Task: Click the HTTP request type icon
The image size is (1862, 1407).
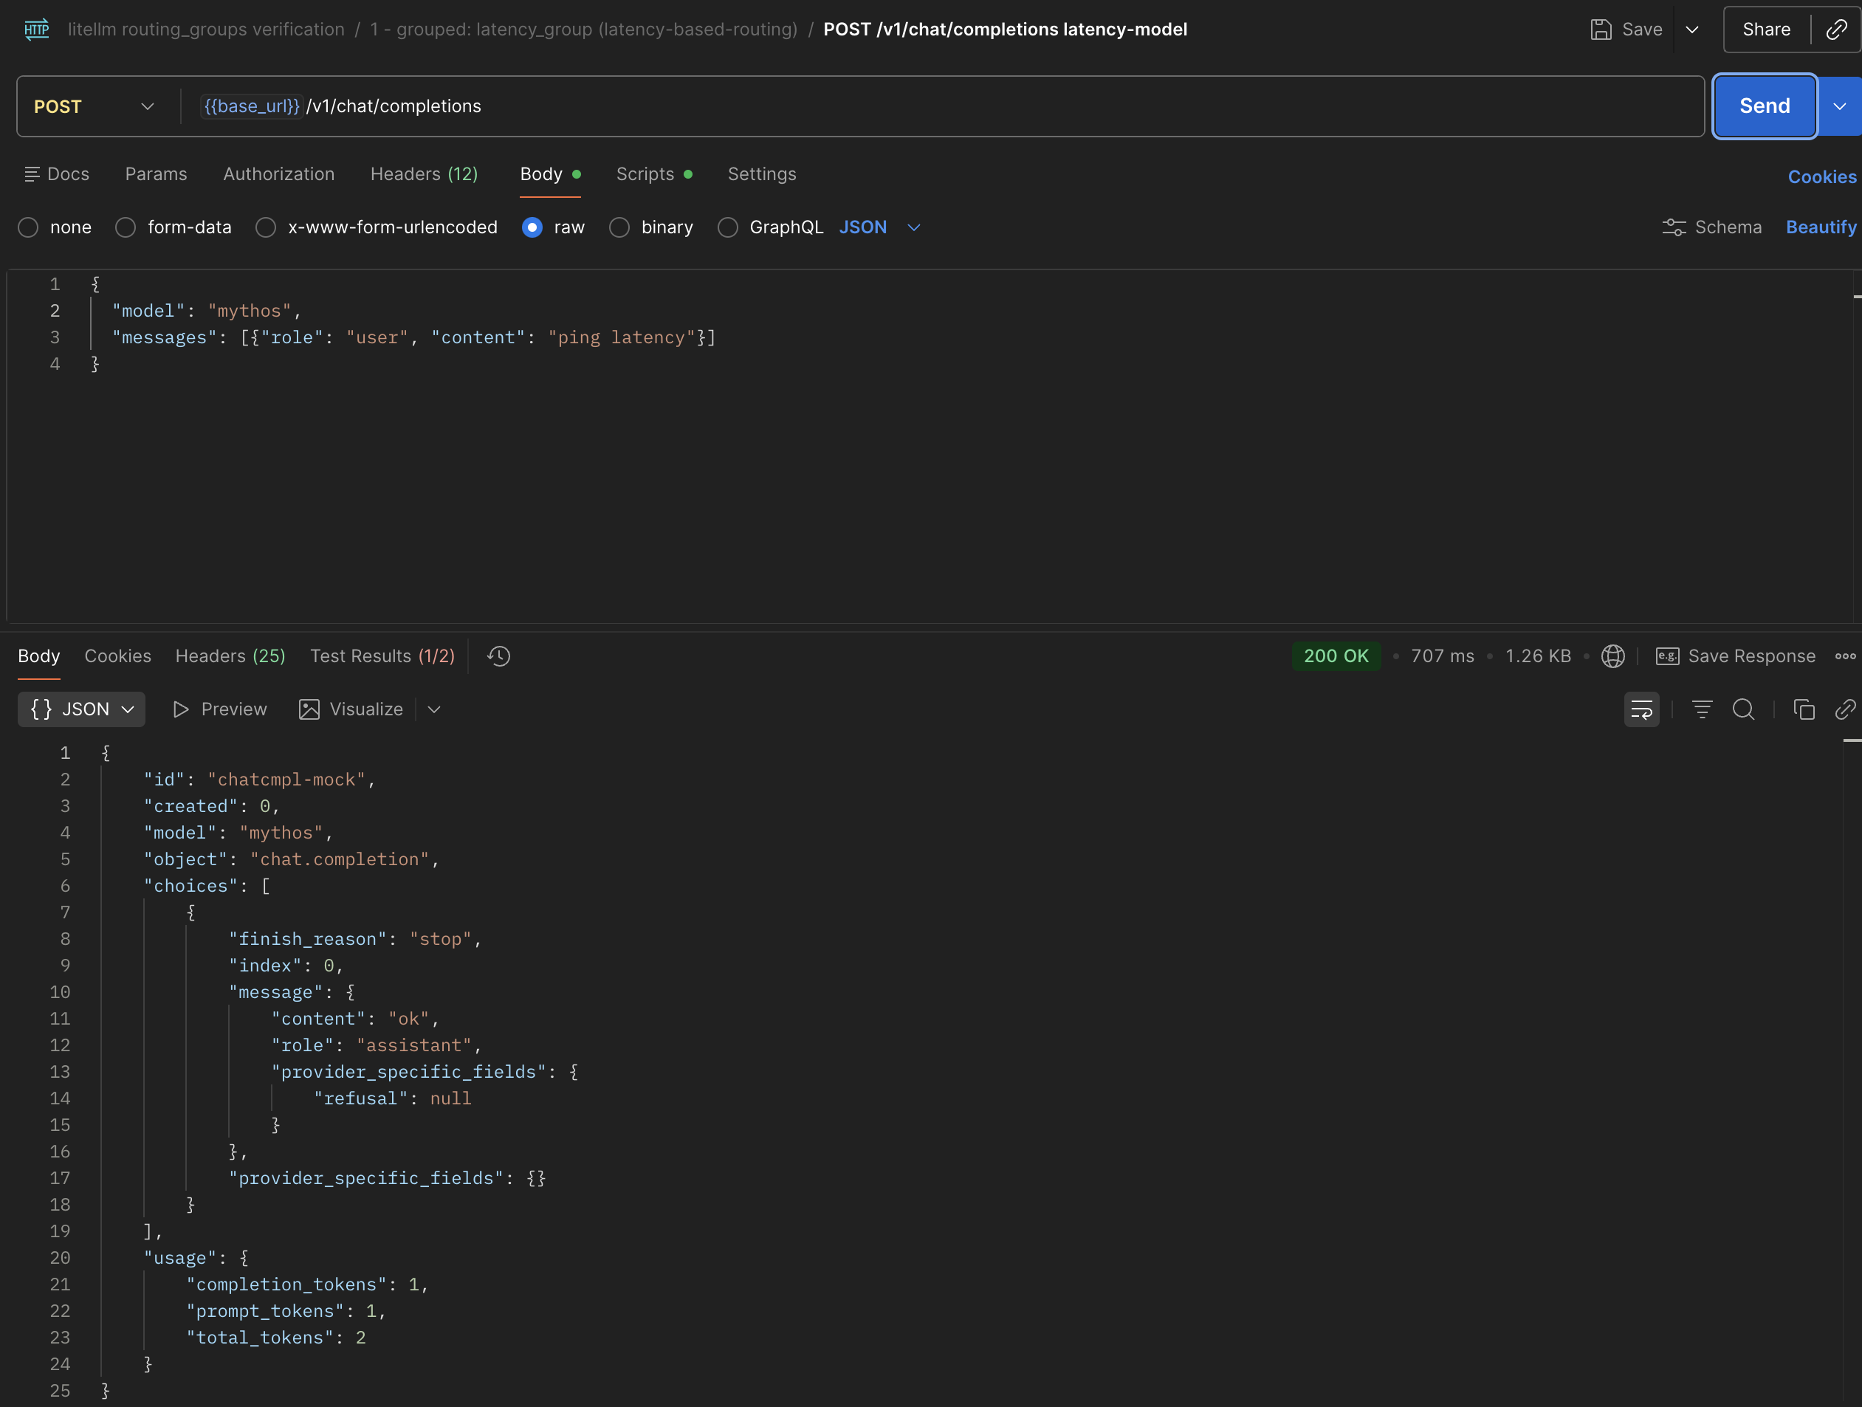Action: (36, 30)
